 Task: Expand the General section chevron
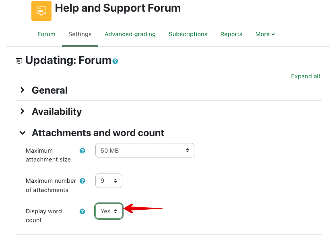(23, 90)
